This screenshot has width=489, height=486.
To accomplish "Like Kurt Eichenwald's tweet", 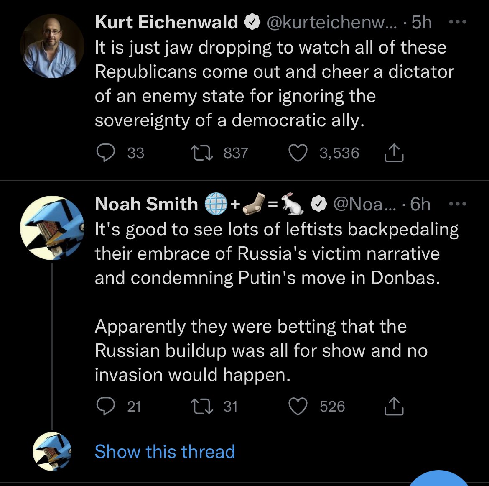I will [298, 153].
